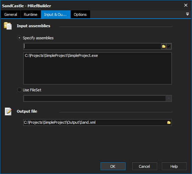Open the Options tab

click(80, 14)
